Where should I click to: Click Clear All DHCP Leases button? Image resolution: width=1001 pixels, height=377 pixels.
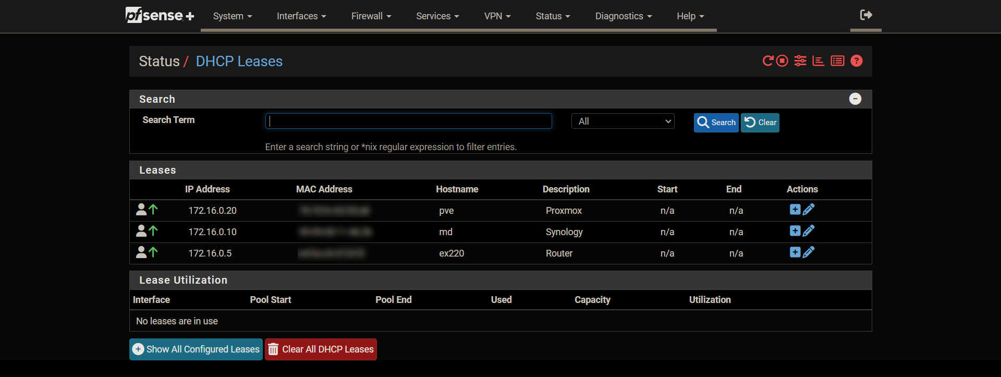tap(321, 349)
